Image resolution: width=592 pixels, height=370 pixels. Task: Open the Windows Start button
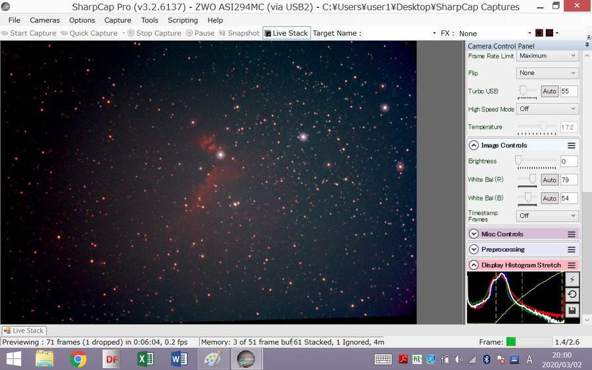[x=14, y=359]
